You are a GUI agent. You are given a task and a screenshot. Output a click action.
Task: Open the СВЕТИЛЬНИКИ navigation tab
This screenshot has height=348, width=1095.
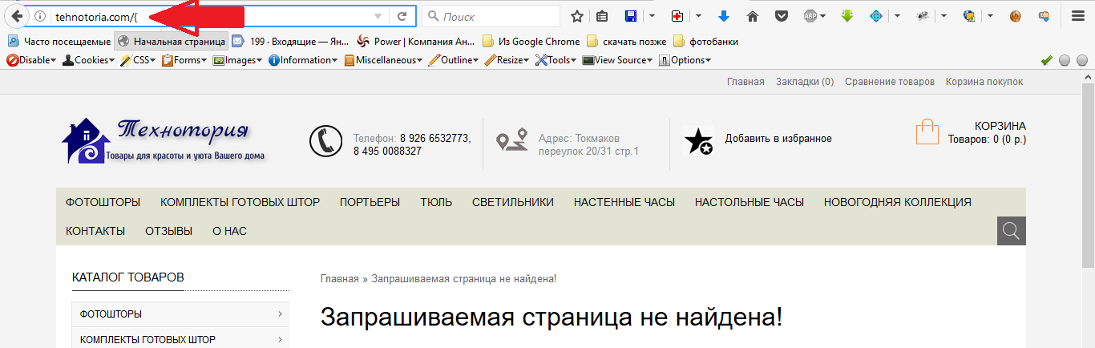(x=513, y=202)
